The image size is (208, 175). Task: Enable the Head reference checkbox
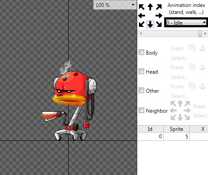(141, 71)
